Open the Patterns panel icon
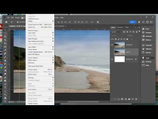The width and height of the screenshot is (158, 119). click(143, 40)
